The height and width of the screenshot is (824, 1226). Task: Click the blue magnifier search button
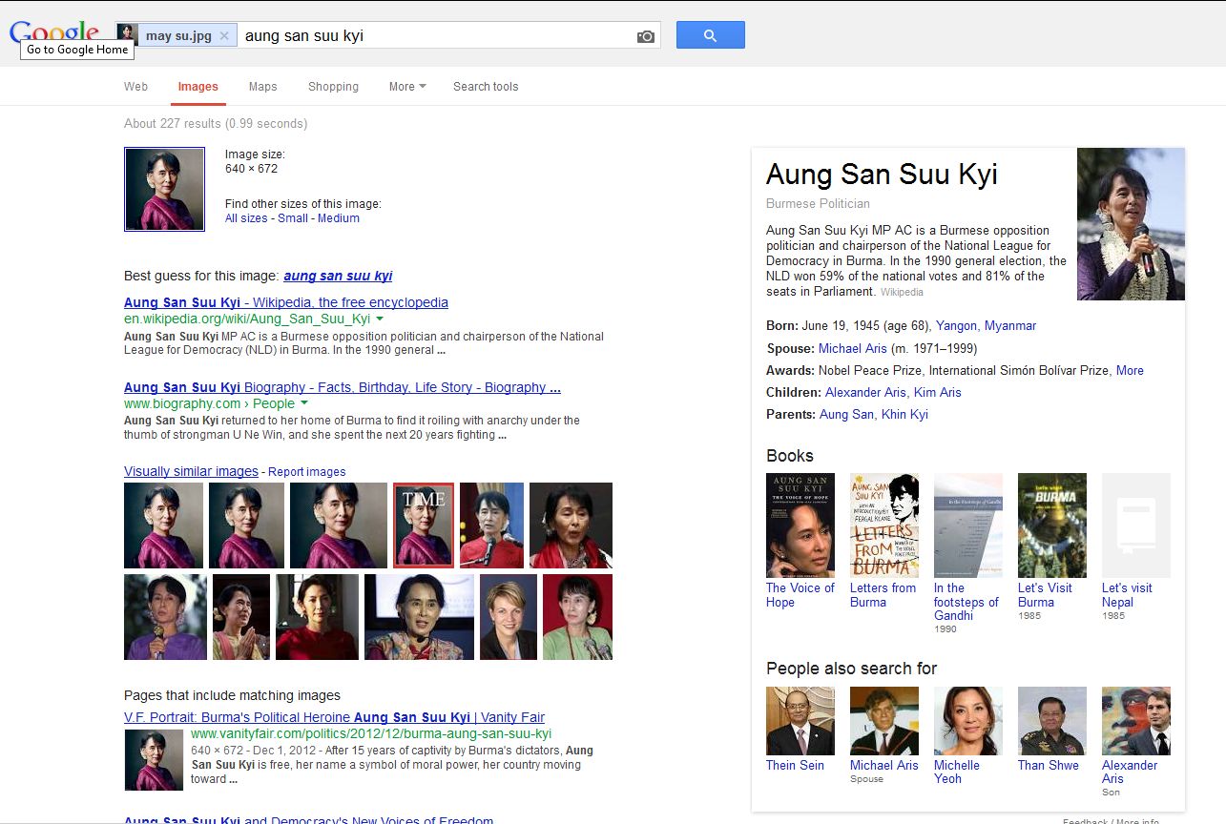tap(710, 35)
